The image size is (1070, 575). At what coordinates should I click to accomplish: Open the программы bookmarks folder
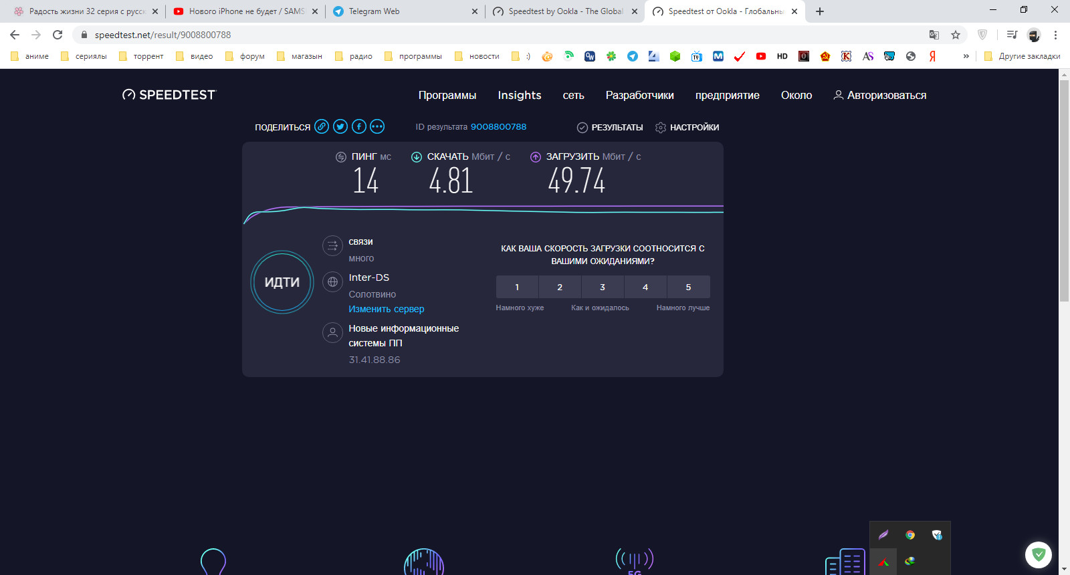pos(413,56)
